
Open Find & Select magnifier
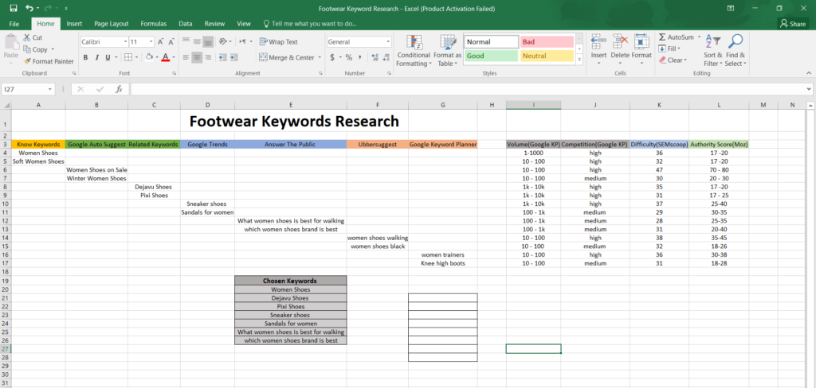tap(736, 50)
